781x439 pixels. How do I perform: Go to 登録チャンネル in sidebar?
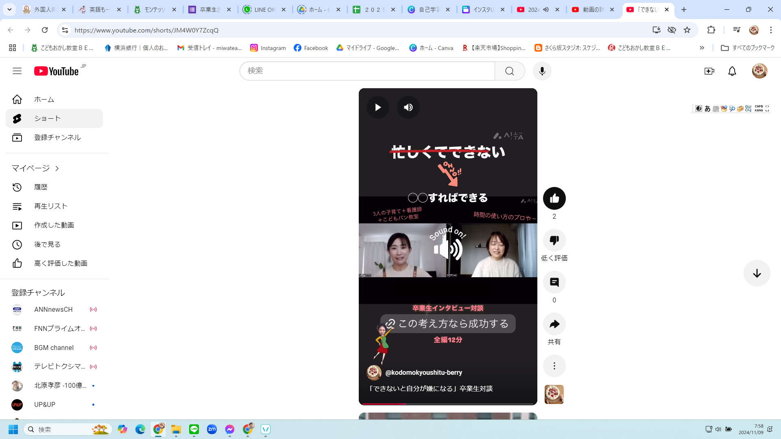click(57, 137)
